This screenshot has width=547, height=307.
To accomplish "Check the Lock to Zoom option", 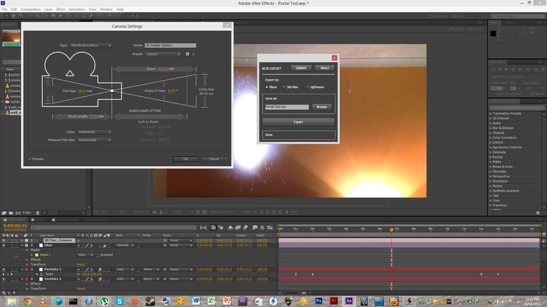I will pyautogui.click(x=136, y=122).
